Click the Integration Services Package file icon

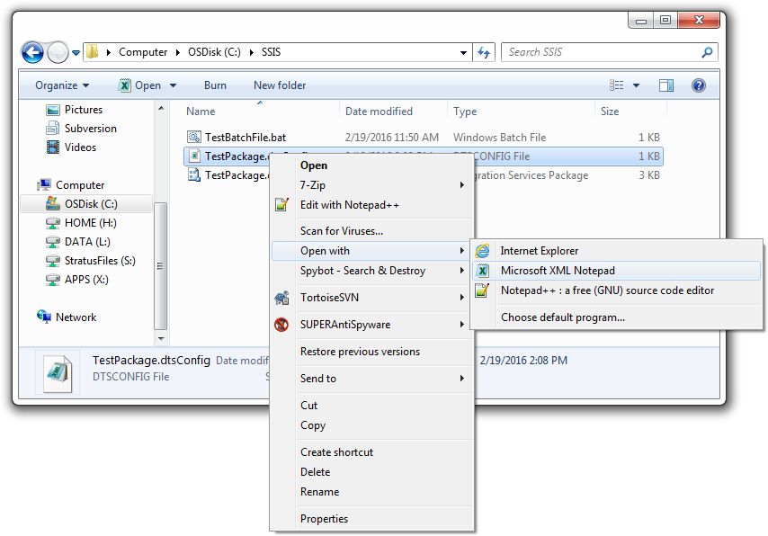coord(194,174)
